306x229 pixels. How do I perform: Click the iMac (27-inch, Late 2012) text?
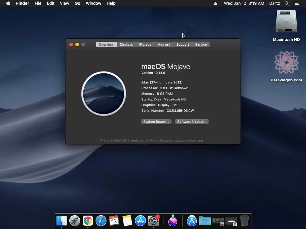pos(162,82)
